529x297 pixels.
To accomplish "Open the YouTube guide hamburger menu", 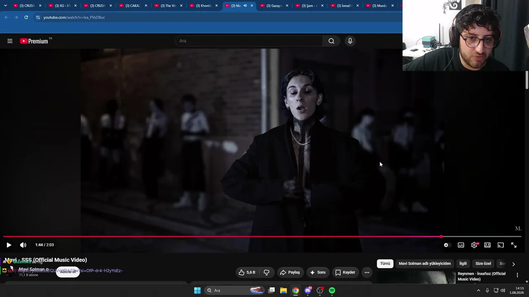I will click(10, 41).
